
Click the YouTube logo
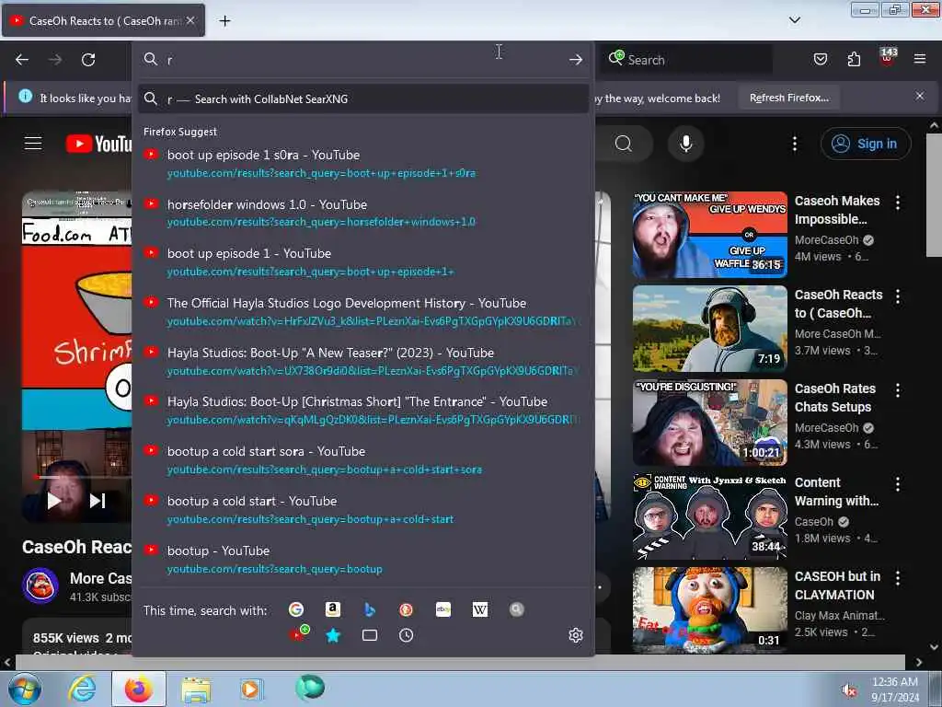[98, 144]
